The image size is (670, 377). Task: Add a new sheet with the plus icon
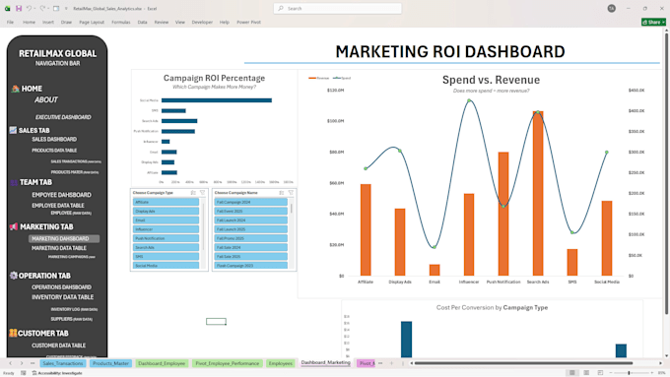coord(391,363)
